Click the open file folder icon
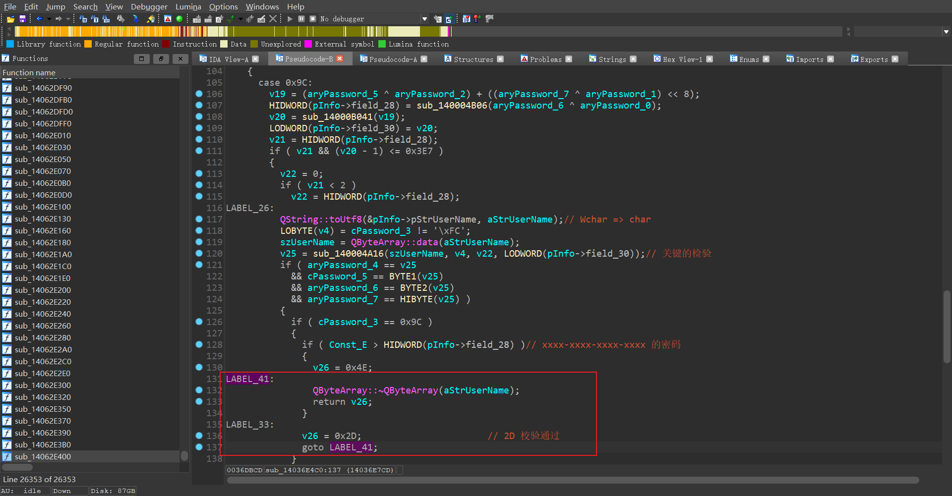The height and width of the screenshot is (496, 952). point(10,19)
